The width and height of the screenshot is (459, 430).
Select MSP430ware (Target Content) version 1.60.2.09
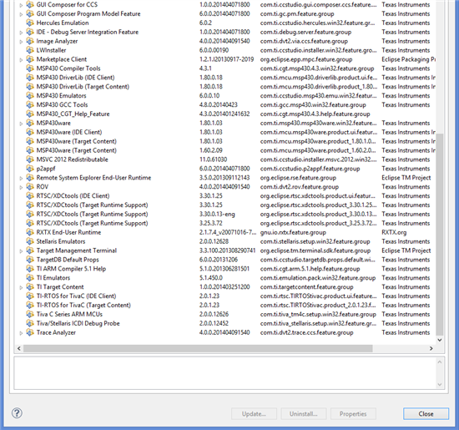click(x=224, y=150)
